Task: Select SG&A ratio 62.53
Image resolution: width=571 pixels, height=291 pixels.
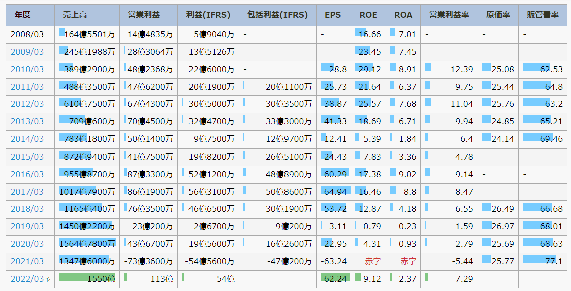Action: 552,69
